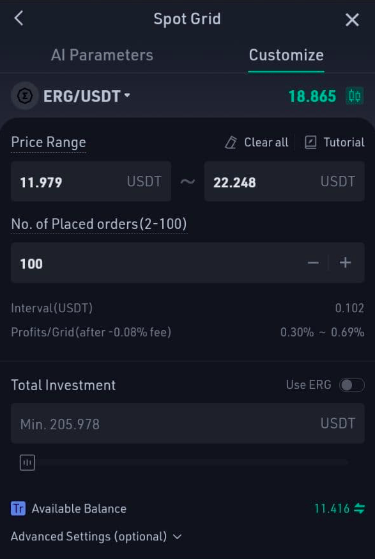Click the grid distribution icon near the slider
The width and height of the screenshot is (375, 559).
click(26, 462)
